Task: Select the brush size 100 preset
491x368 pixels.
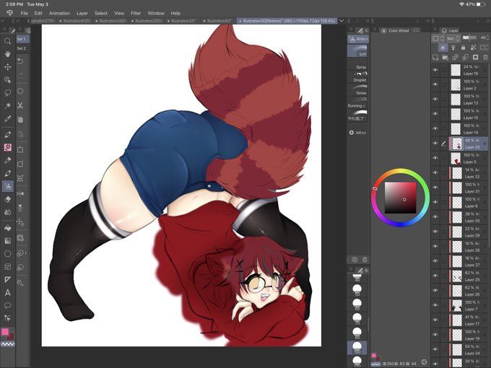Action: (x=357, y=347)
